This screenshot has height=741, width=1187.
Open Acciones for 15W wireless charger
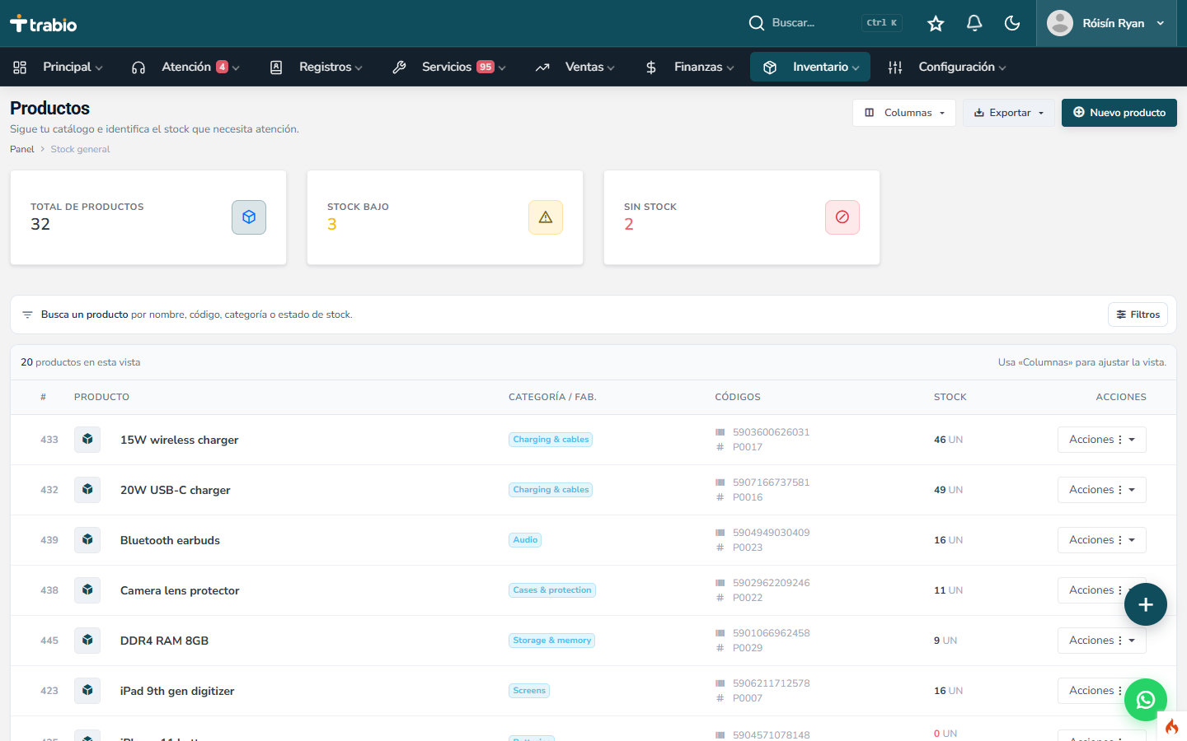click(x=1102, y=440)
